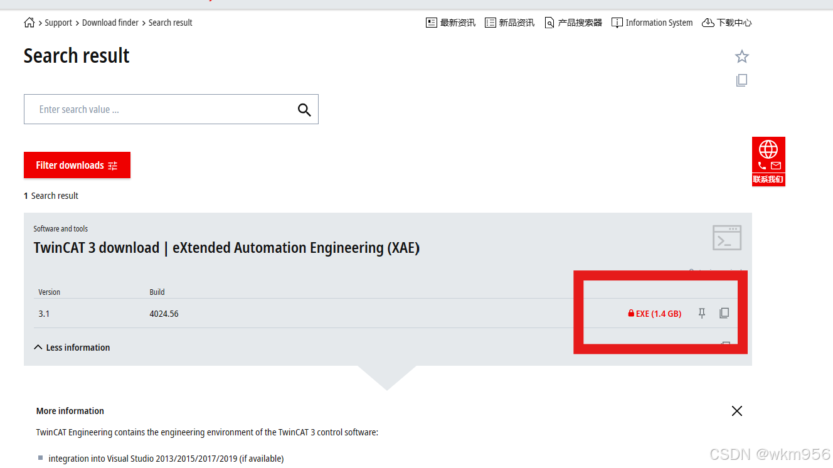Click Search result breadcrumb
Image resolution: width=833 pixels, height=468 pixels.
(171, 23)
